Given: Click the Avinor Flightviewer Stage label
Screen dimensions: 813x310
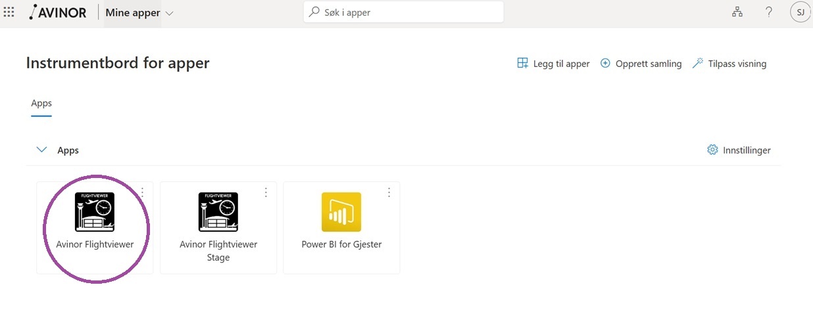Looking at the screenshot, I should (218, 251).
